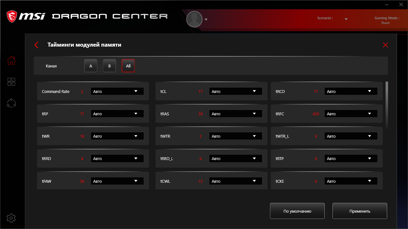
Task: Open the tRAS dropdown
Action: click(236, 114)
